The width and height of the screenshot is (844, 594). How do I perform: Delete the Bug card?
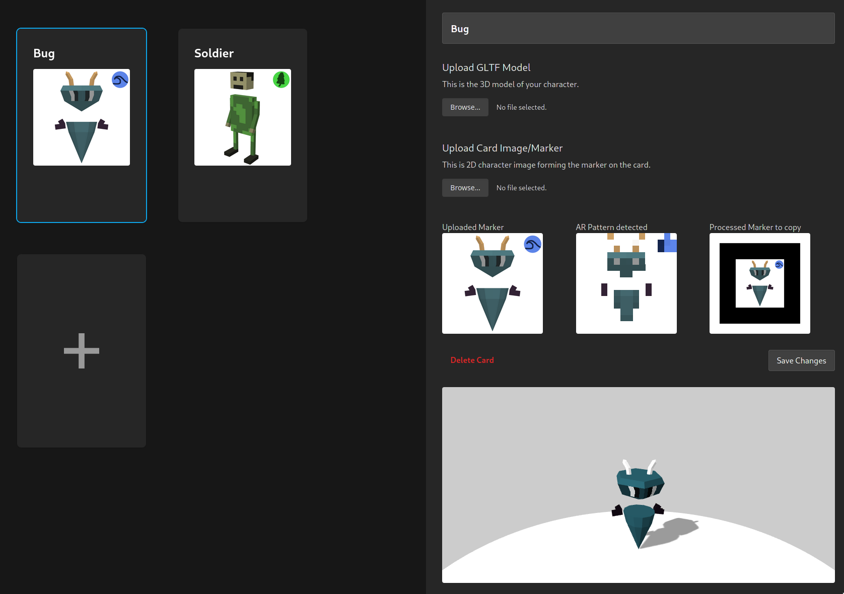coord(472,360)
